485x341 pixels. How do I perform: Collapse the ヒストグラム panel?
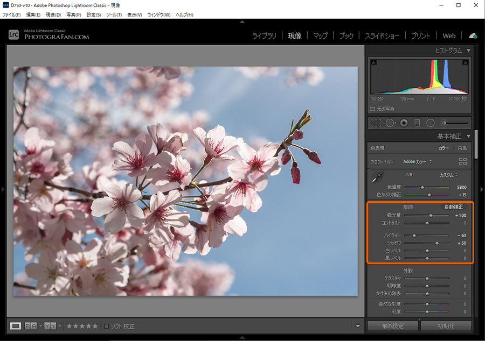[x=469, y=51]
